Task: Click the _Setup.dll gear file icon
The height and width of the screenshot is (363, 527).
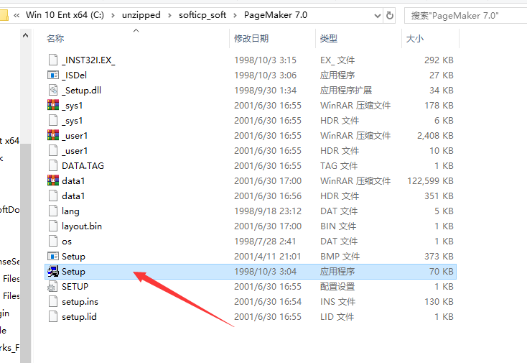Action: click(53, 90)
